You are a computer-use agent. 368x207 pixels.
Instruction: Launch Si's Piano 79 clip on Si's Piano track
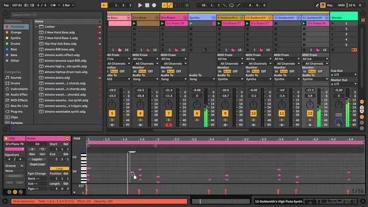coord(162,24)
